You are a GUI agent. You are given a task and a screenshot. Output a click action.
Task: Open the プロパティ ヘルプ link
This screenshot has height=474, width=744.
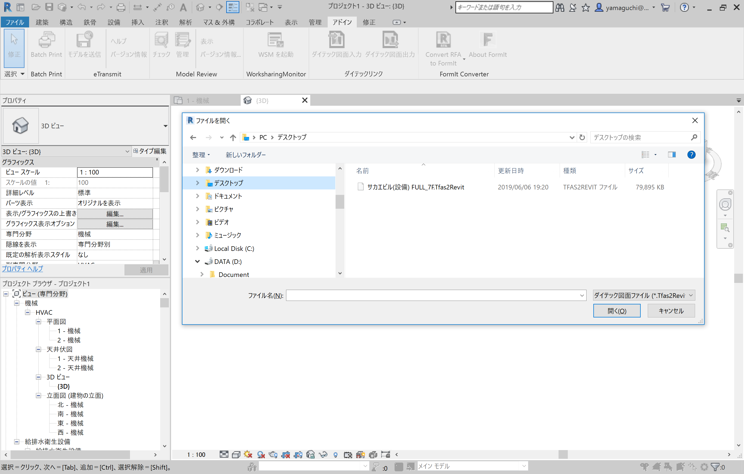23,269
